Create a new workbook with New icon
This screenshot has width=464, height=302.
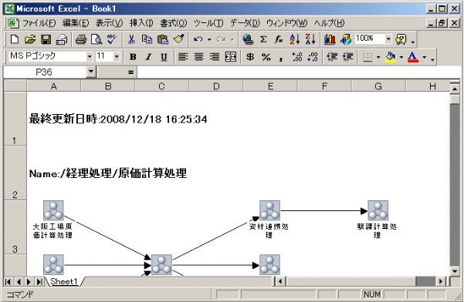[14, 39]
